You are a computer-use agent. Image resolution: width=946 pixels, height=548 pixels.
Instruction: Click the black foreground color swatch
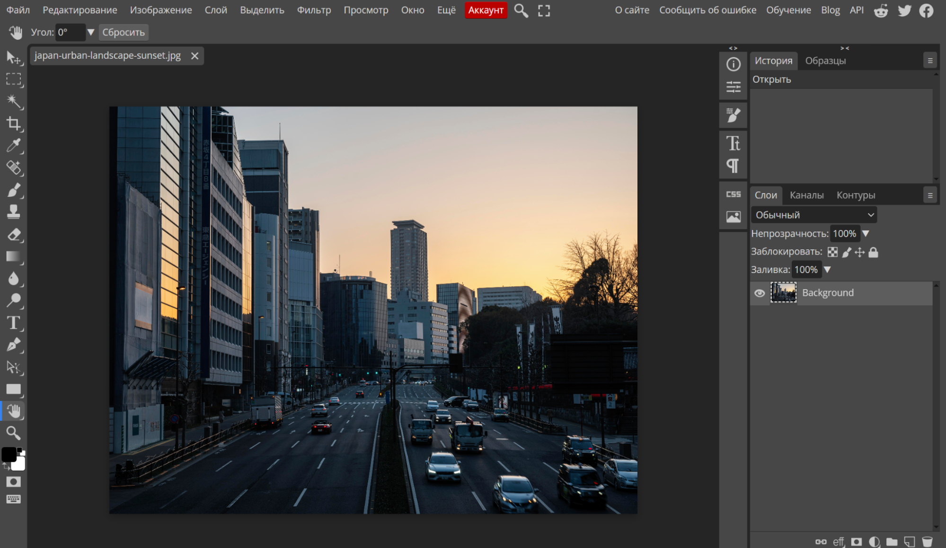[9, 454]
